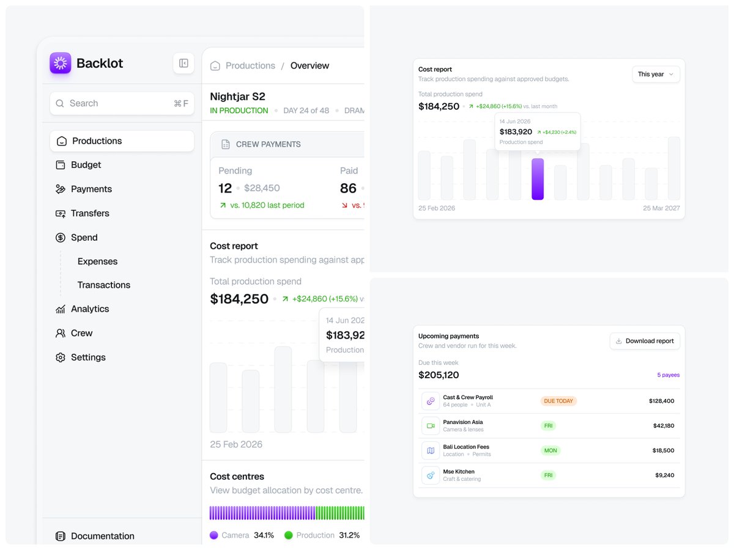Click the highlighted purple bar in Cost report chart
The image size is (734, 550).
tap(538, 179)
